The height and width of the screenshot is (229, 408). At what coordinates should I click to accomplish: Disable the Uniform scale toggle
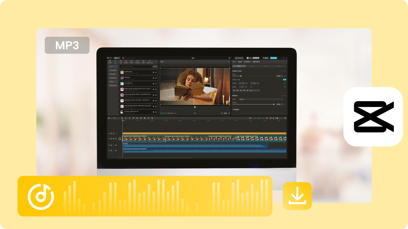click(284, 80)
